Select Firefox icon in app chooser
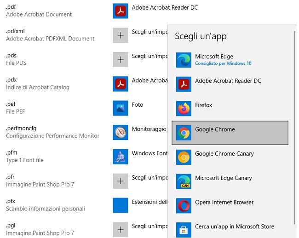299x238 pixels. point(184,109)
